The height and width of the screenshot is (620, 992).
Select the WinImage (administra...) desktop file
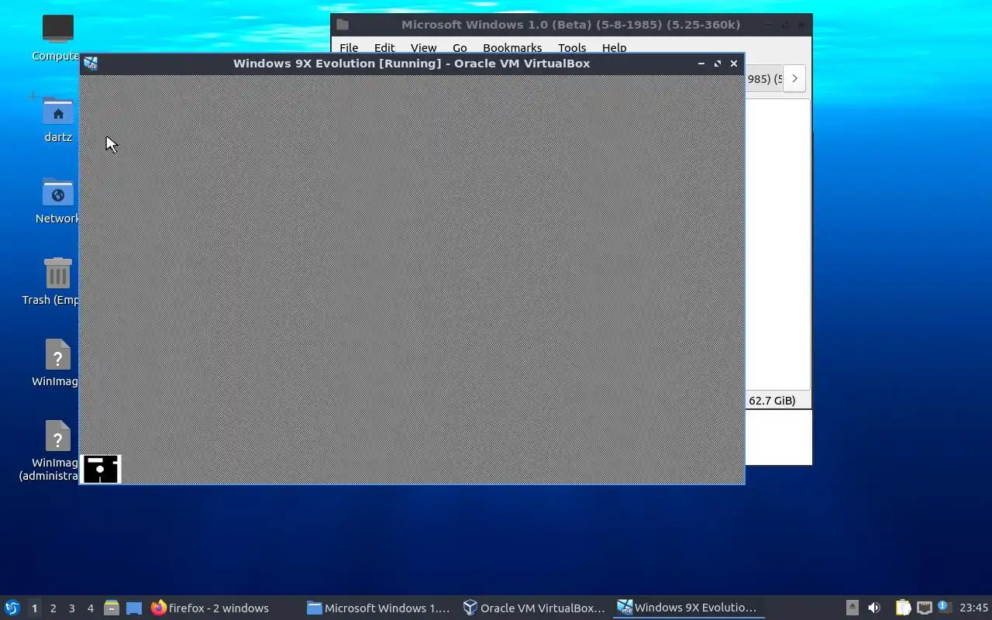[57, 436]
